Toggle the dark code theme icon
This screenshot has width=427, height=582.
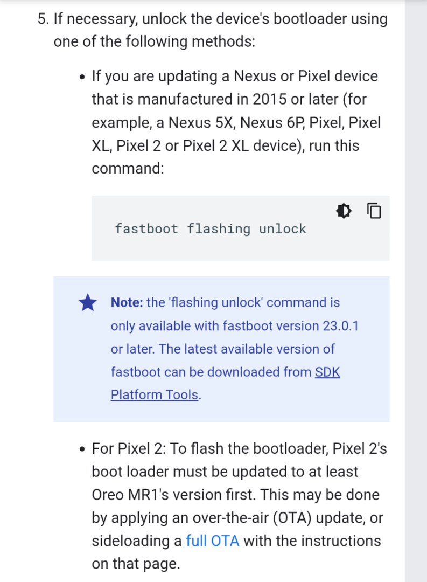344,211
